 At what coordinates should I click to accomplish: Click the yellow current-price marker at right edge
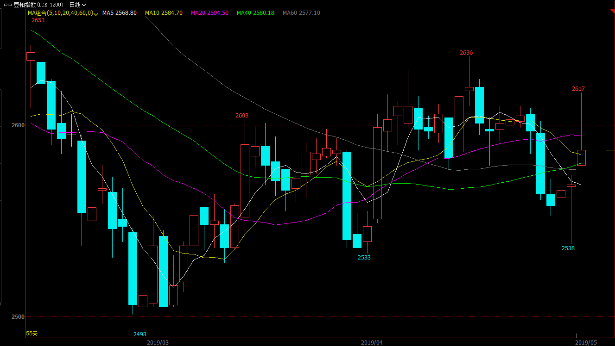[x=610, y=150]
